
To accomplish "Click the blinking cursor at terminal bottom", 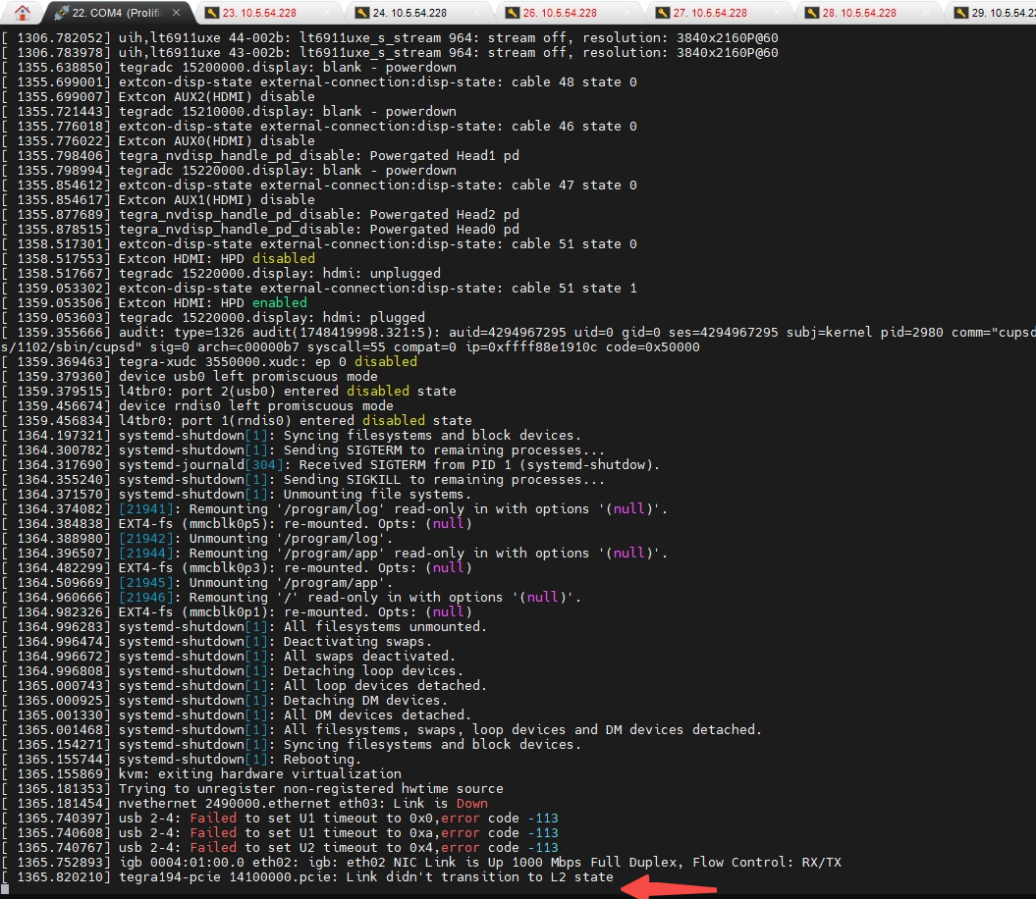I will [5, 888].
